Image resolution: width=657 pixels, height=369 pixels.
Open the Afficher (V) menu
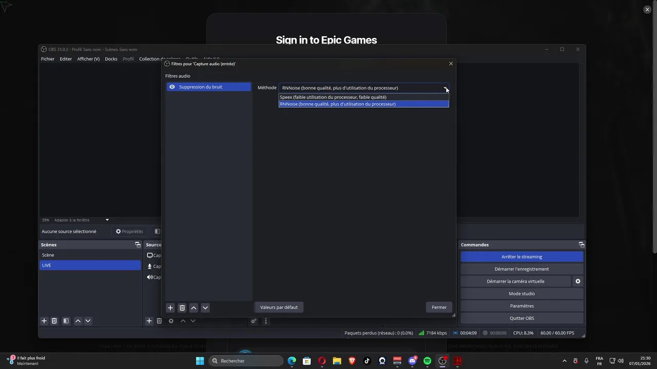[88, 59]
